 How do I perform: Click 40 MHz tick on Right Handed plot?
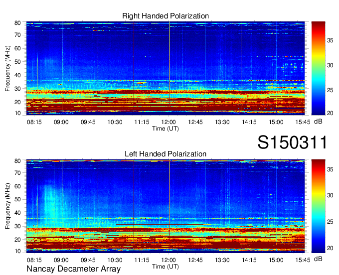[x=17, y=75]
